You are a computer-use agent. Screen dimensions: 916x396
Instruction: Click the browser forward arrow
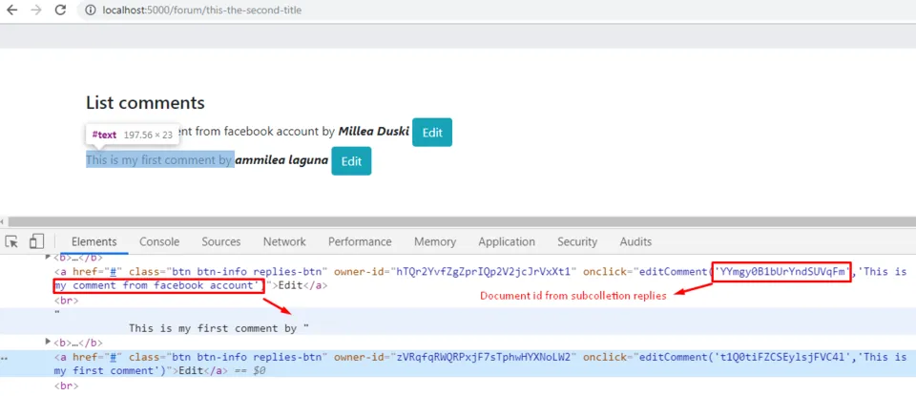(36, 10)
